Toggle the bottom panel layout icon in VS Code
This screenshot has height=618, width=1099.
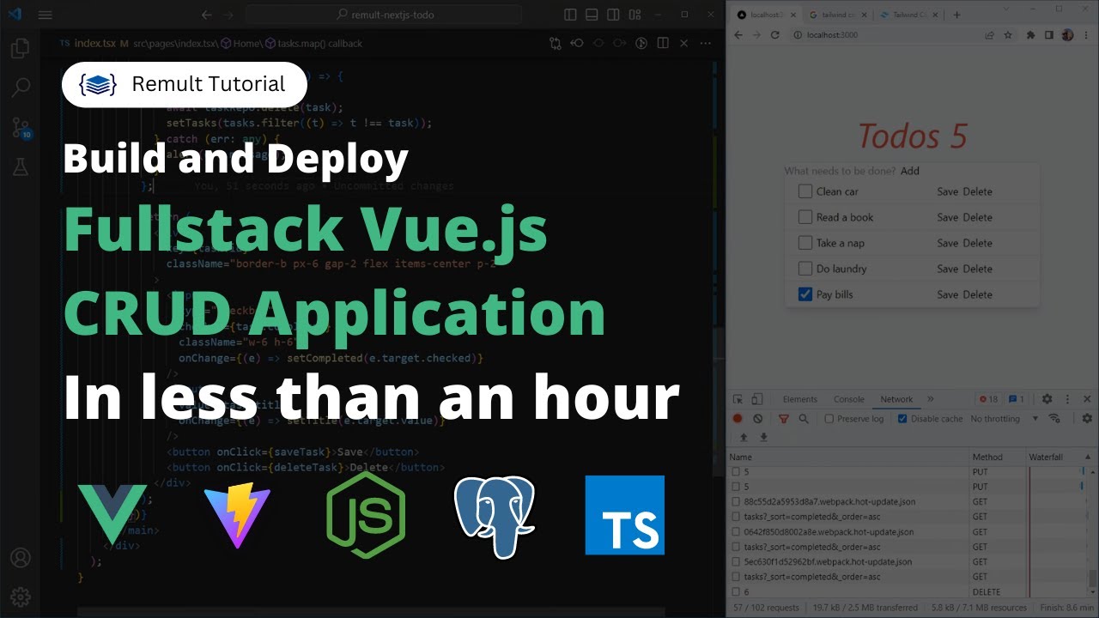[592, 15]
